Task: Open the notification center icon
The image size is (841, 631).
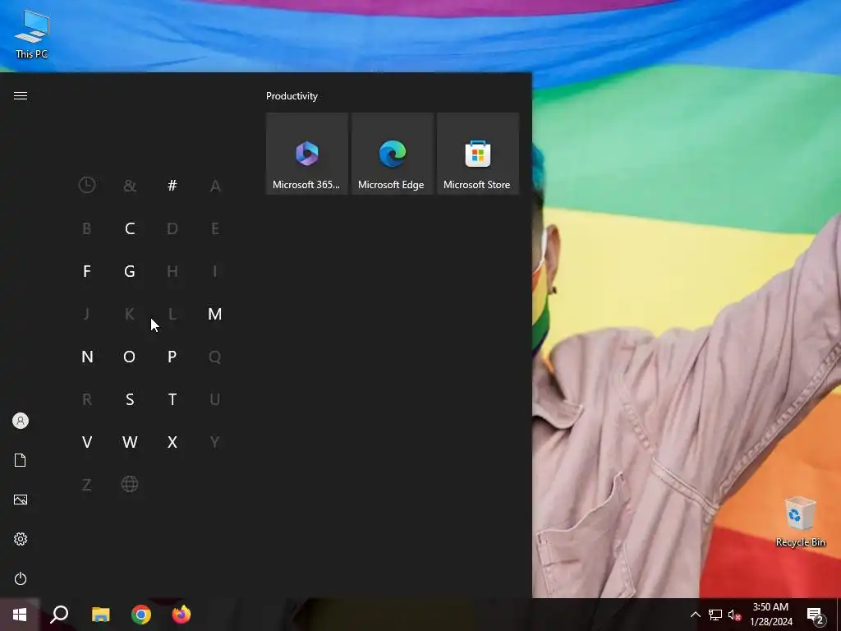Action: 816,615
